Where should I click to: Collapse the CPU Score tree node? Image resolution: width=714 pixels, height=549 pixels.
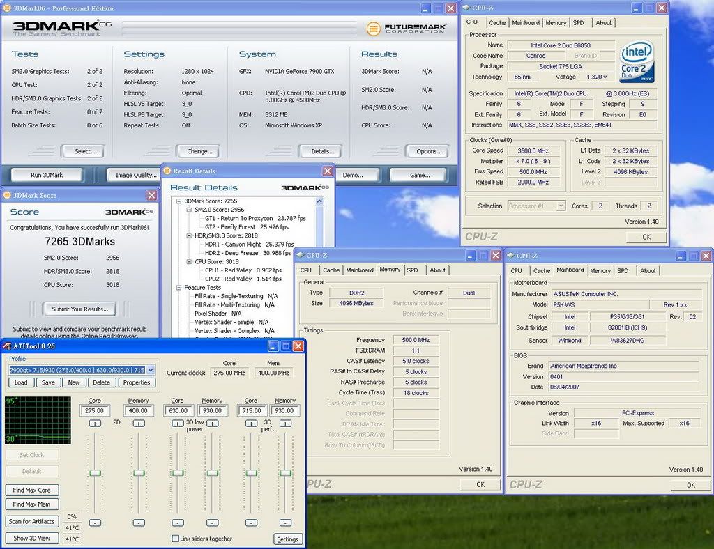coord(189,261)
